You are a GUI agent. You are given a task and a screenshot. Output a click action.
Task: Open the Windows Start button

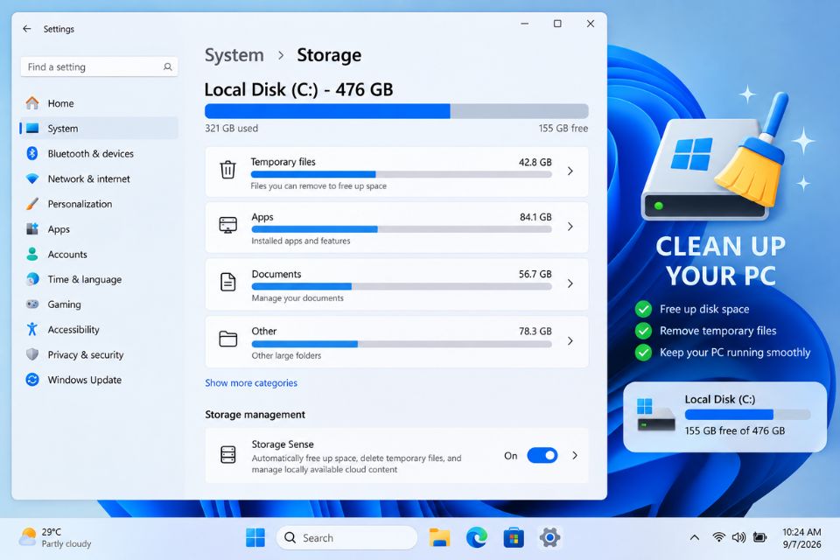click(255, 537)
